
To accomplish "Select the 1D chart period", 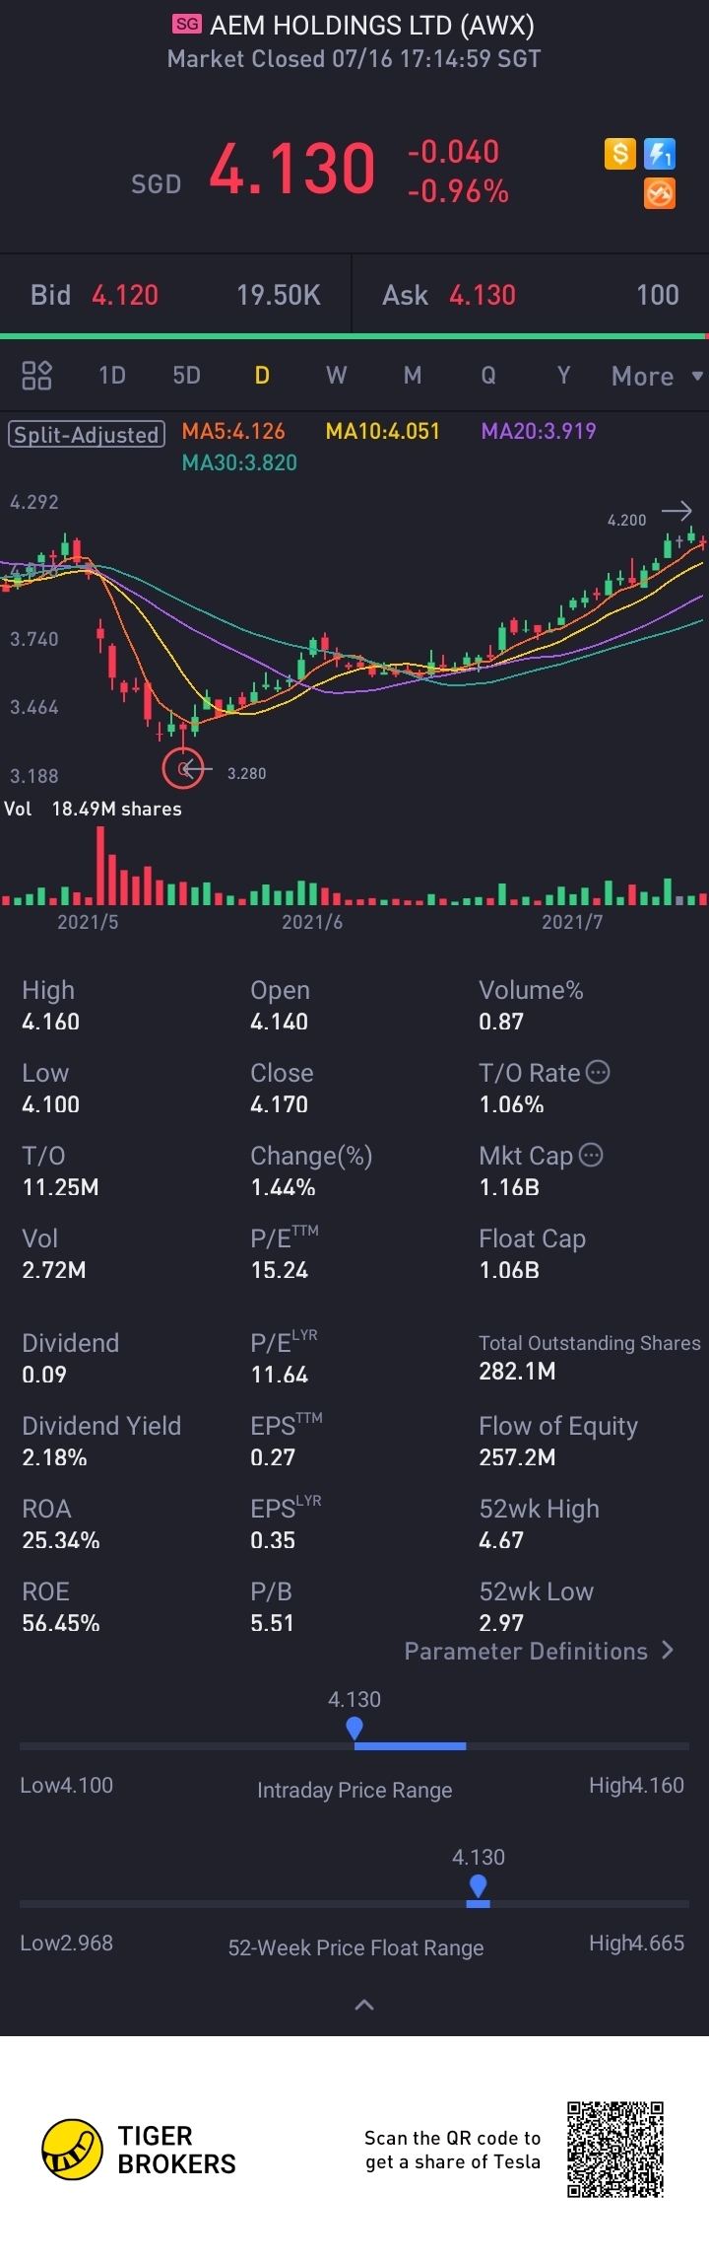I will (x=112, y=376).
